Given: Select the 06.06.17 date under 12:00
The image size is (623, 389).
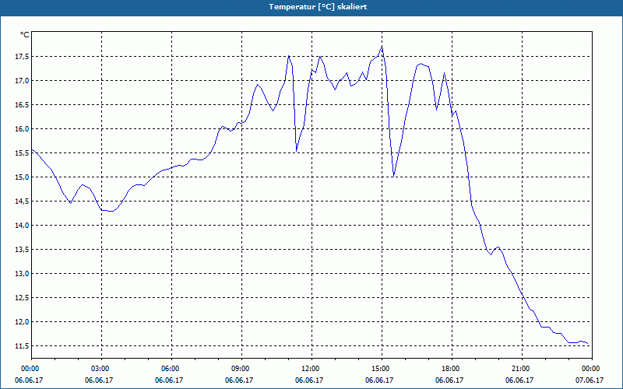Looking at the screenshot, I should (309, 380).
